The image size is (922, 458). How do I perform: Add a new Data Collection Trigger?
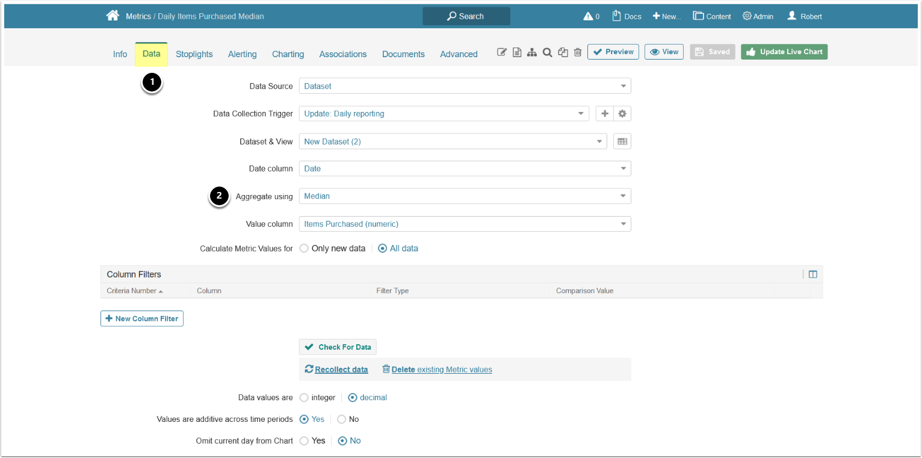604,114
